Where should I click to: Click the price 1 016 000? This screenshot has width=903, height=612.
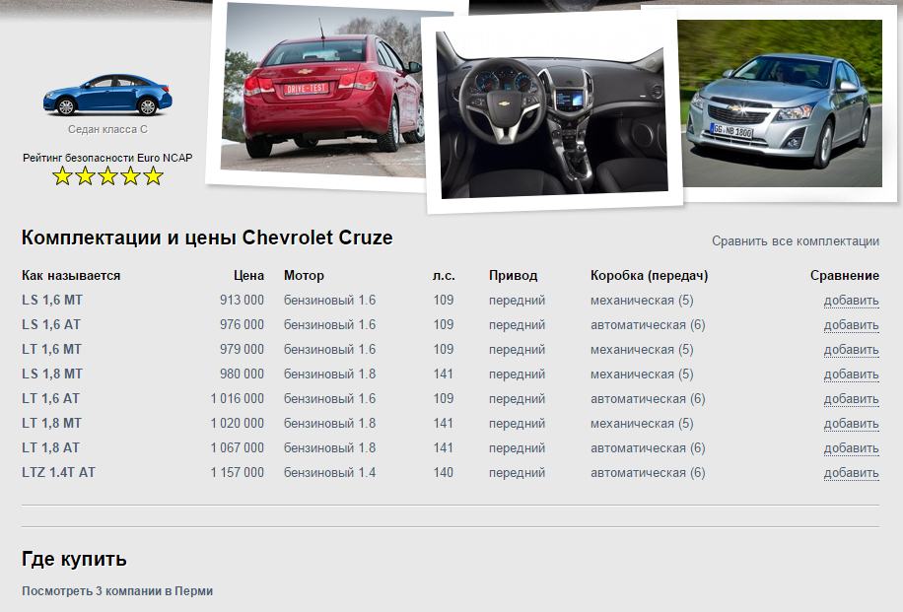(x=238, y=398)
